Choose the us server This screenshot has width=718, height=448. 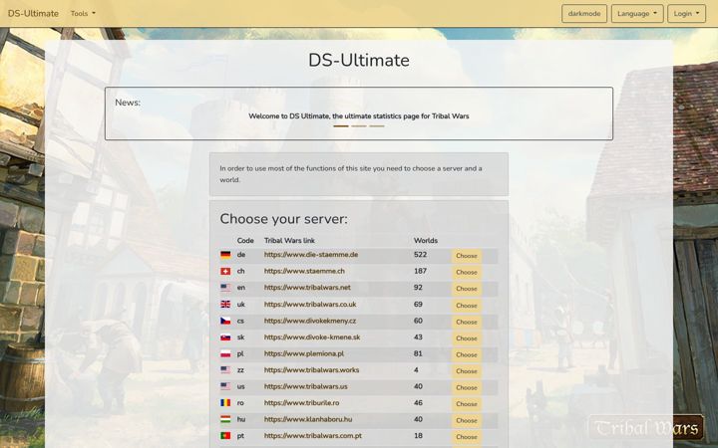coord(467,387)
